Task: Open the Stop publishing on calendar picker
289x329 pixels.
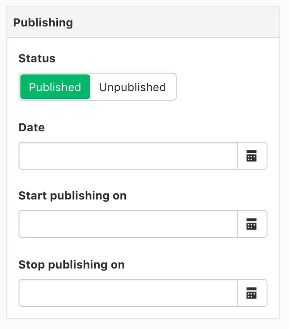Action: (x=252, y=293)
